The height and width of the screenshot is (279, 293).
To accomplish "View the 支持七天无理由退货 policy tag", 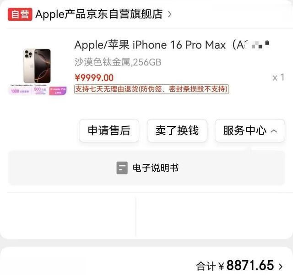I will (x=152, y=89).
